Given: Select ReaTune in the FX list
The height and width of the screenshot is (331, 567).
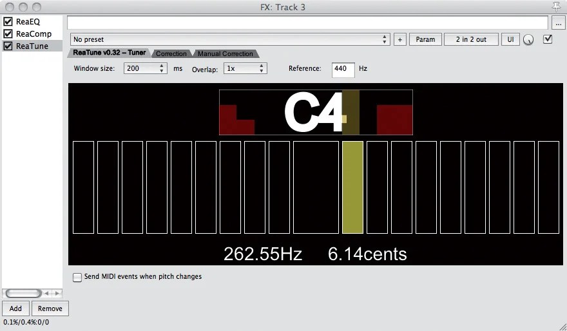Looking at the screenshot, I should (x=32, y=46).
